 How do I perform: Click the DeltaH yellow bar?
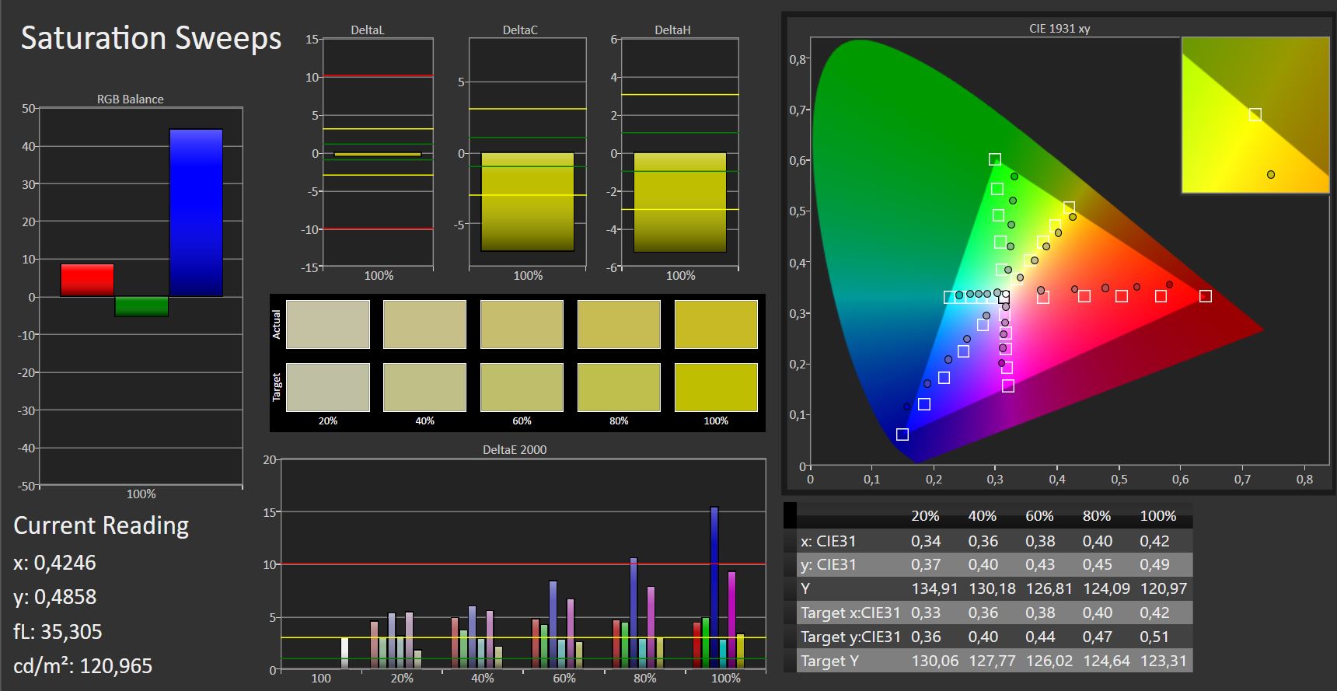(x=679, y=202)
